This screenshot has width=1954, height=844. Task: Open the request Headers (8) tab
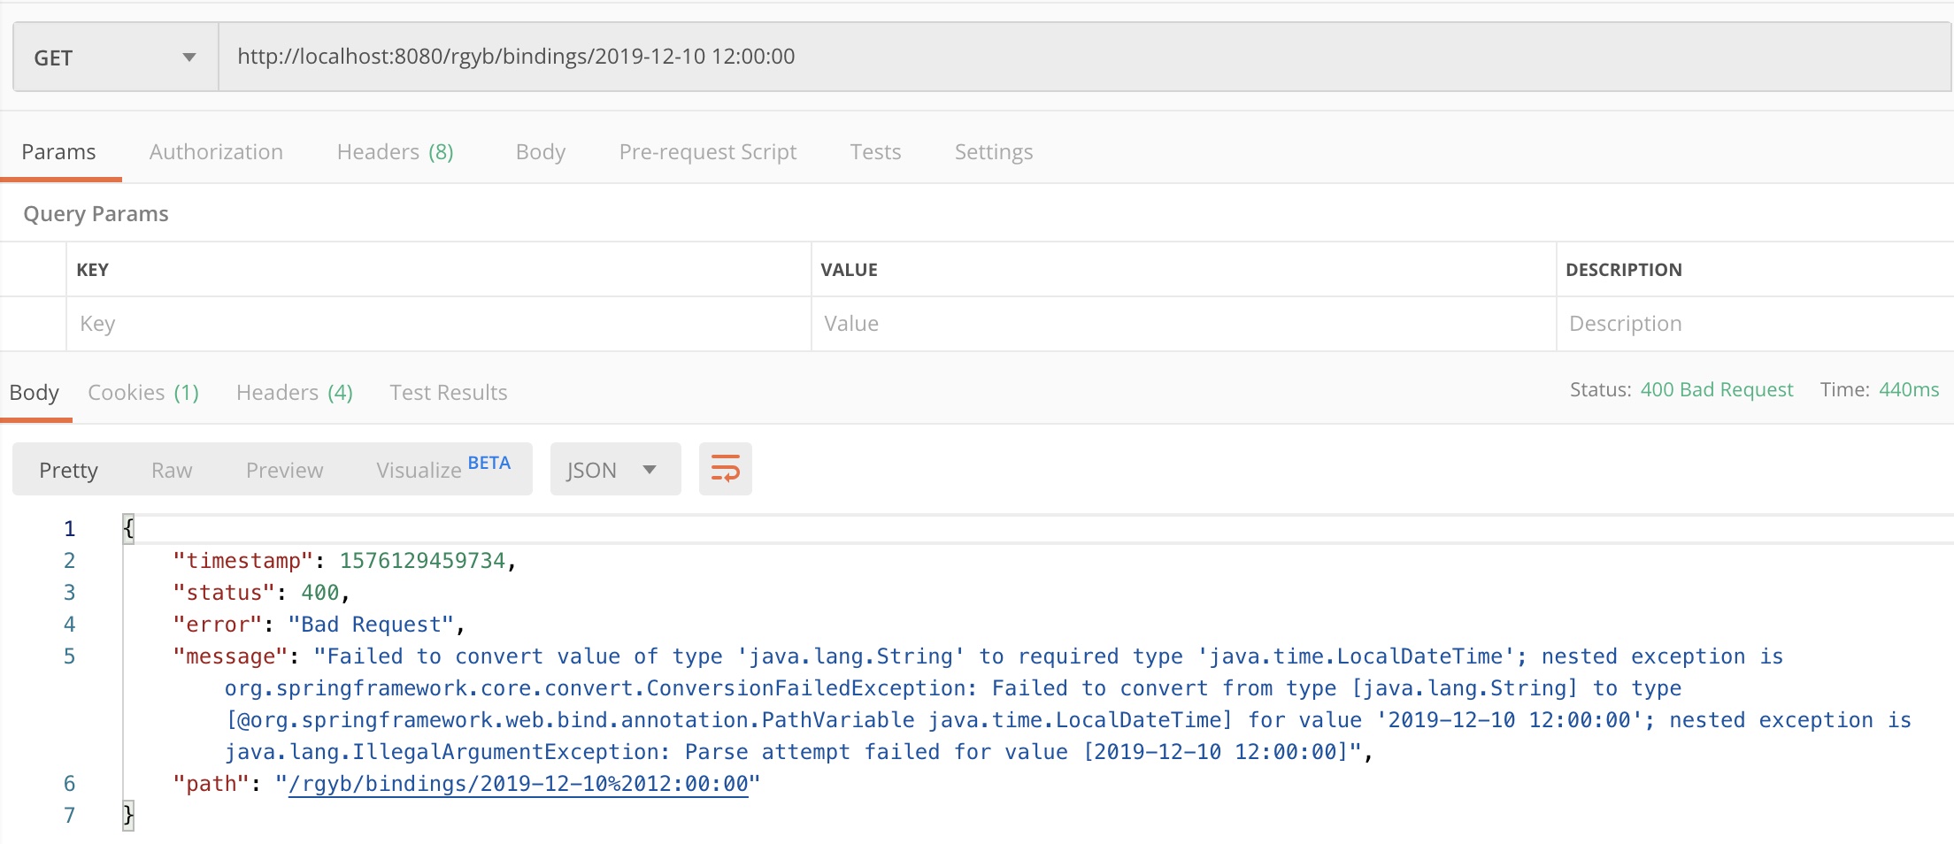click(395, 152)
